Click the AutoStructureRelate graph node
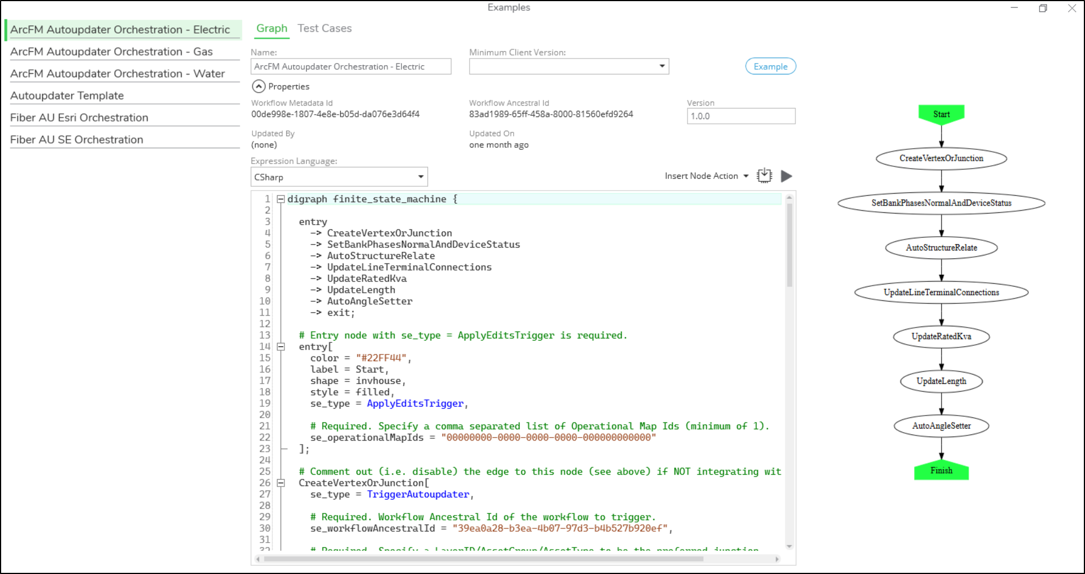 point(941,248)
